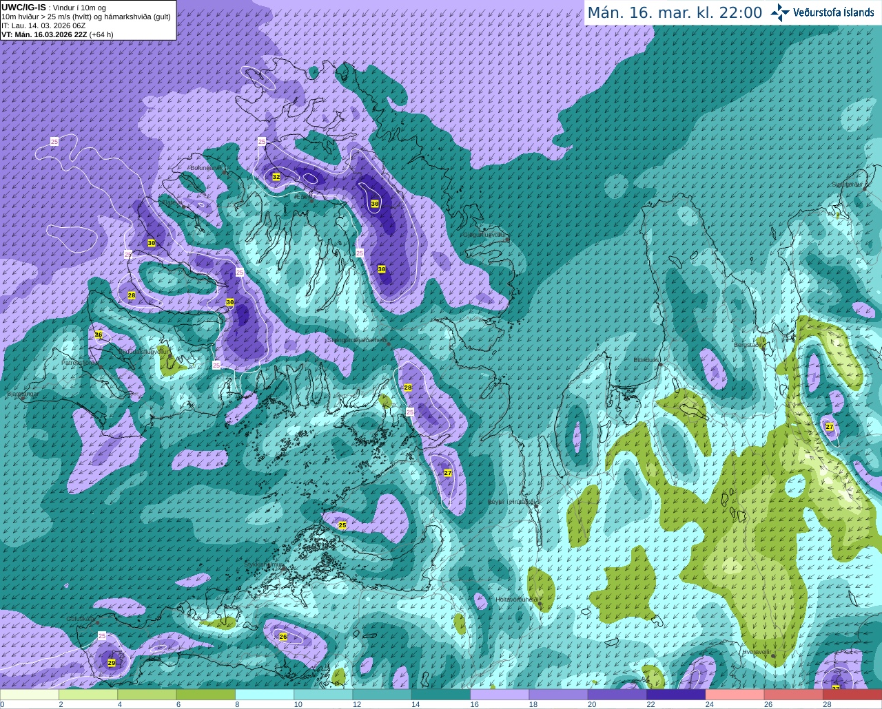Click the yellow 27 gust marker near Reykir í Hrútafirði

tap(448, 473)
